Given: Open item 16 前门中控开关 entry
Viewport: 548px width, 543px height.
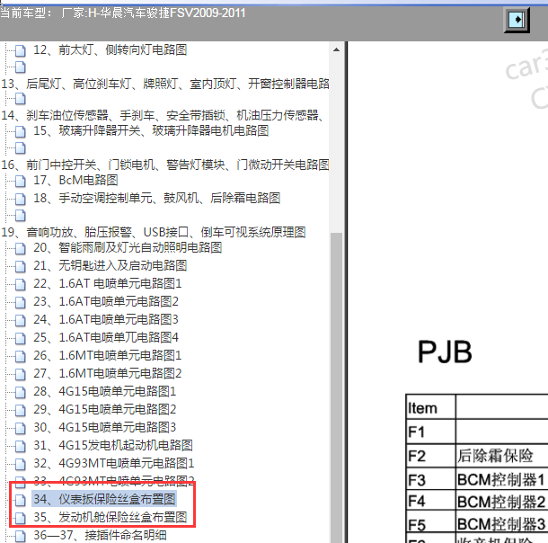Looking at the screenshot, I should [x=165, y=165].
